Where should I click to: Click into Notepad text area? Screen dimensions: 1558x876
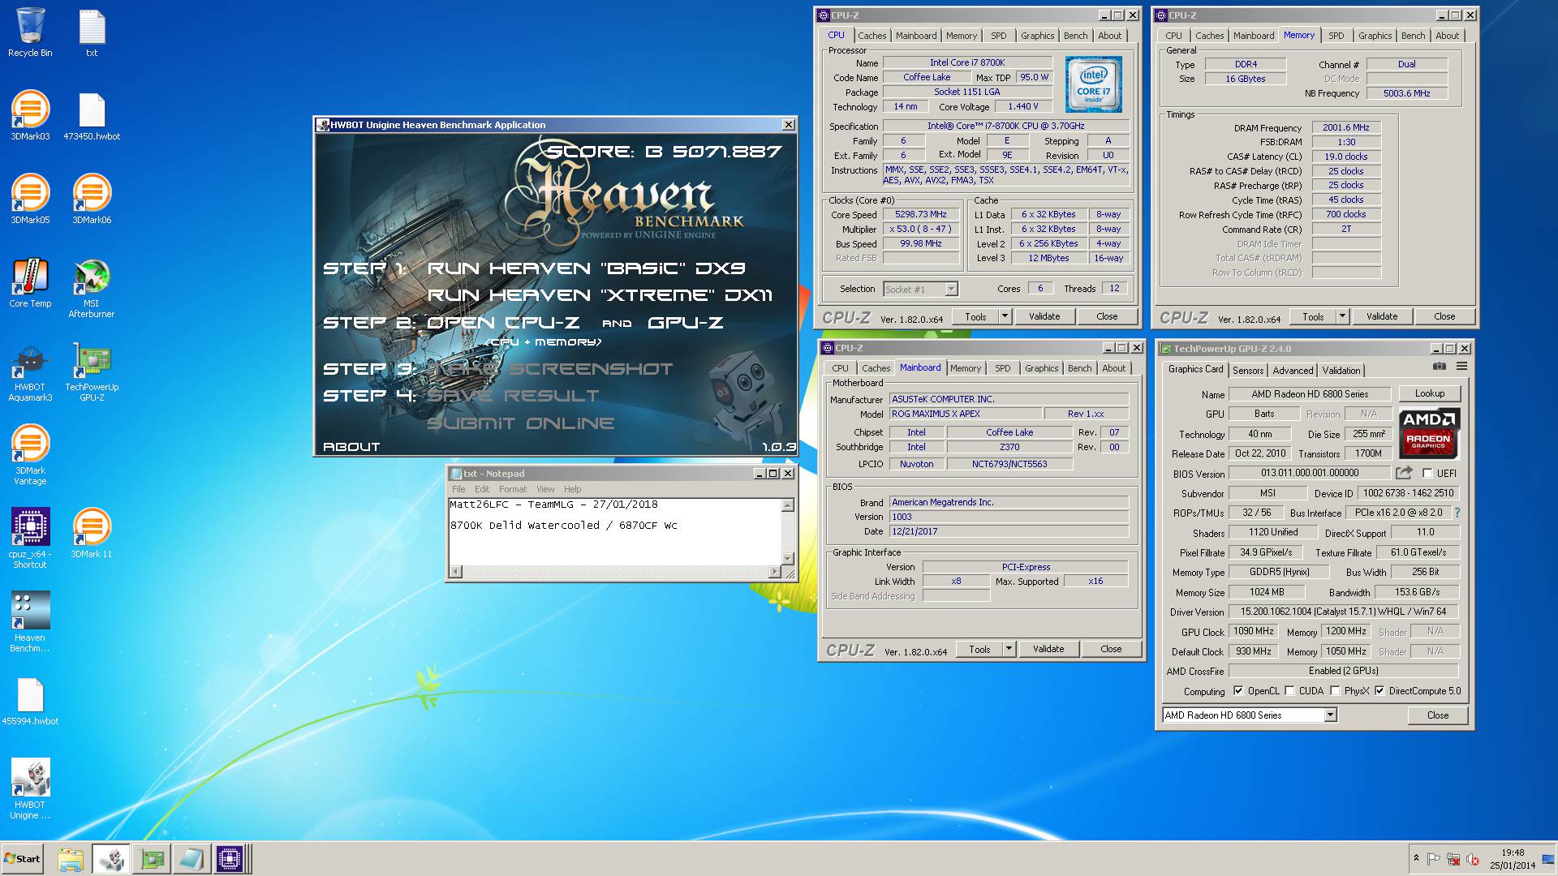[x=615, y=531]
